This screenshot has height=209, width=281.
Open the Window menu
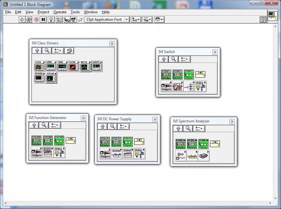point(91,12)
